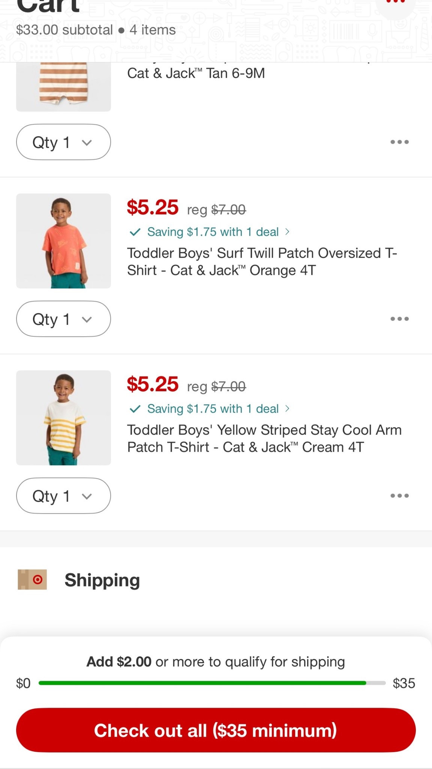The width and height of the screenshot is (432, 769).
Task: Open Qty dropdown for Tan 6-9M item
Action: click(x=63, y=142)
